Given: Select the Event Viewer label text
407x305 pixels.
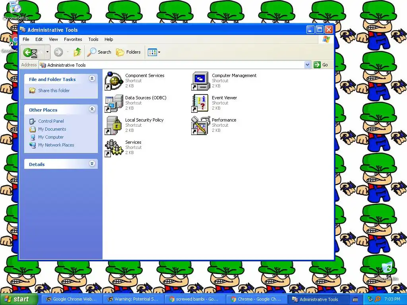Looking at the screenshot, I should (x=224, y=98).
